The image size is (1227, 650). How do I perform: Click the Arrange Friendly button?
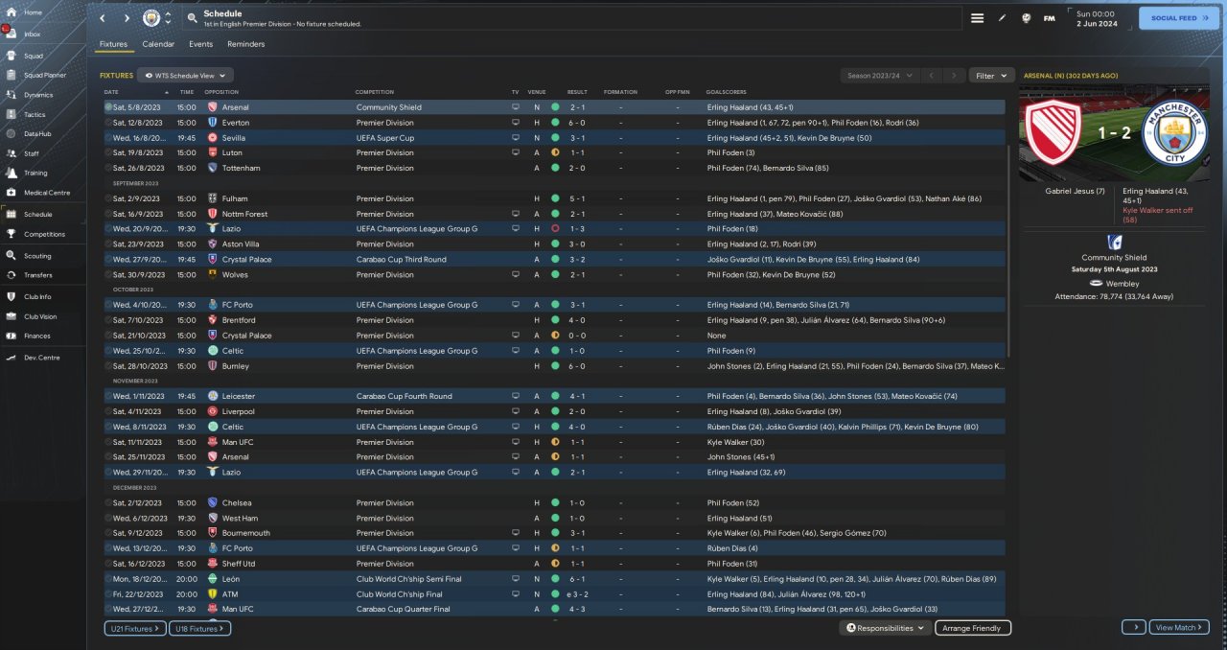[971, 628]
